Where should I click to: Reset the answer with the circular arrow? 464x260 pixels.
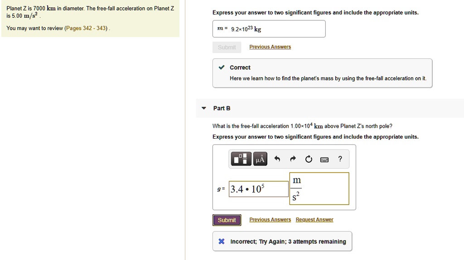click(x=309, y=159)
